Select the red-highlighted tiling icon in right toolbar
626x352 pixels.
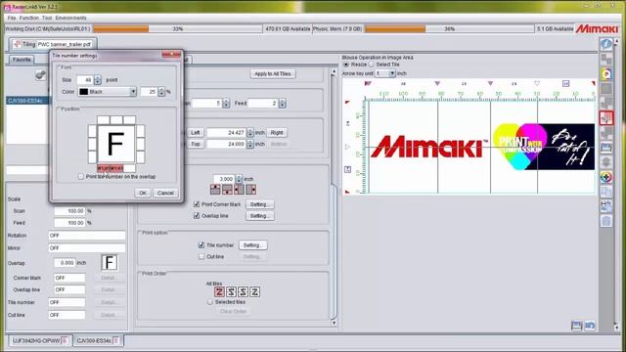click(x=606, y=118)
